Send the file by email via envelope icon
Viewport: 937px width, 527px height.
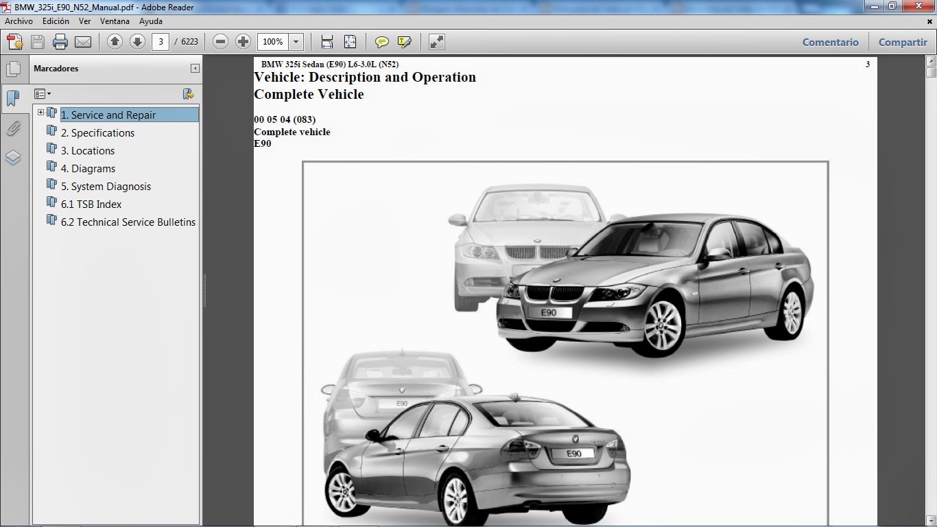coord(83,42)
